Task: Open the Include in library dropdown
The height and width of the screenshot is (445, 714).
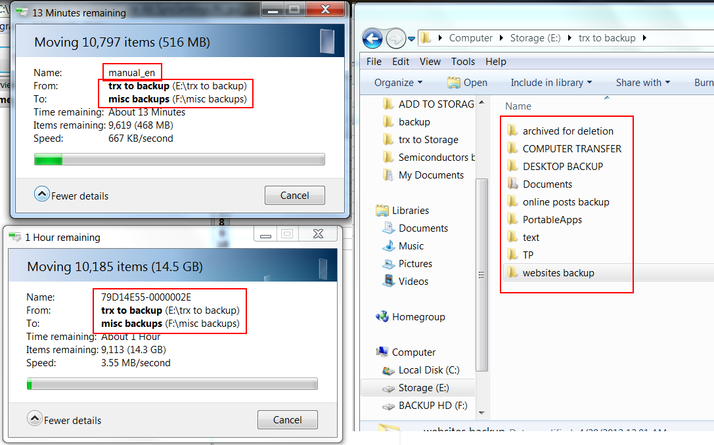Action: pyautogui.click(x=551, y=83)
